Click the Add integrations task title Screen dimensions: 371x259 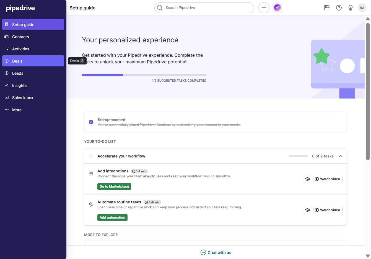click(x=113, y=171)
